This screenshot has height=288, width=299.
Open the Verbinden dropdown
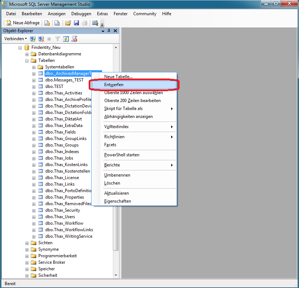(x=16, y=39)
